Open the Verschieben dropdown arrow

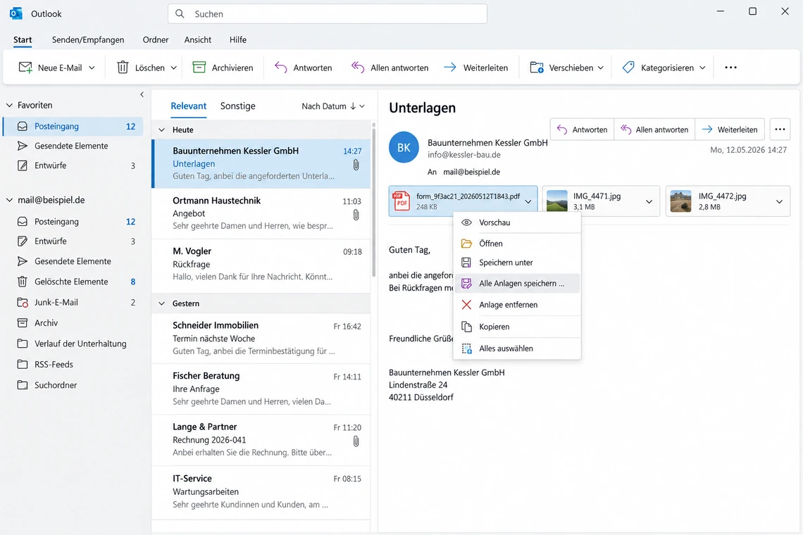point(601,68)
